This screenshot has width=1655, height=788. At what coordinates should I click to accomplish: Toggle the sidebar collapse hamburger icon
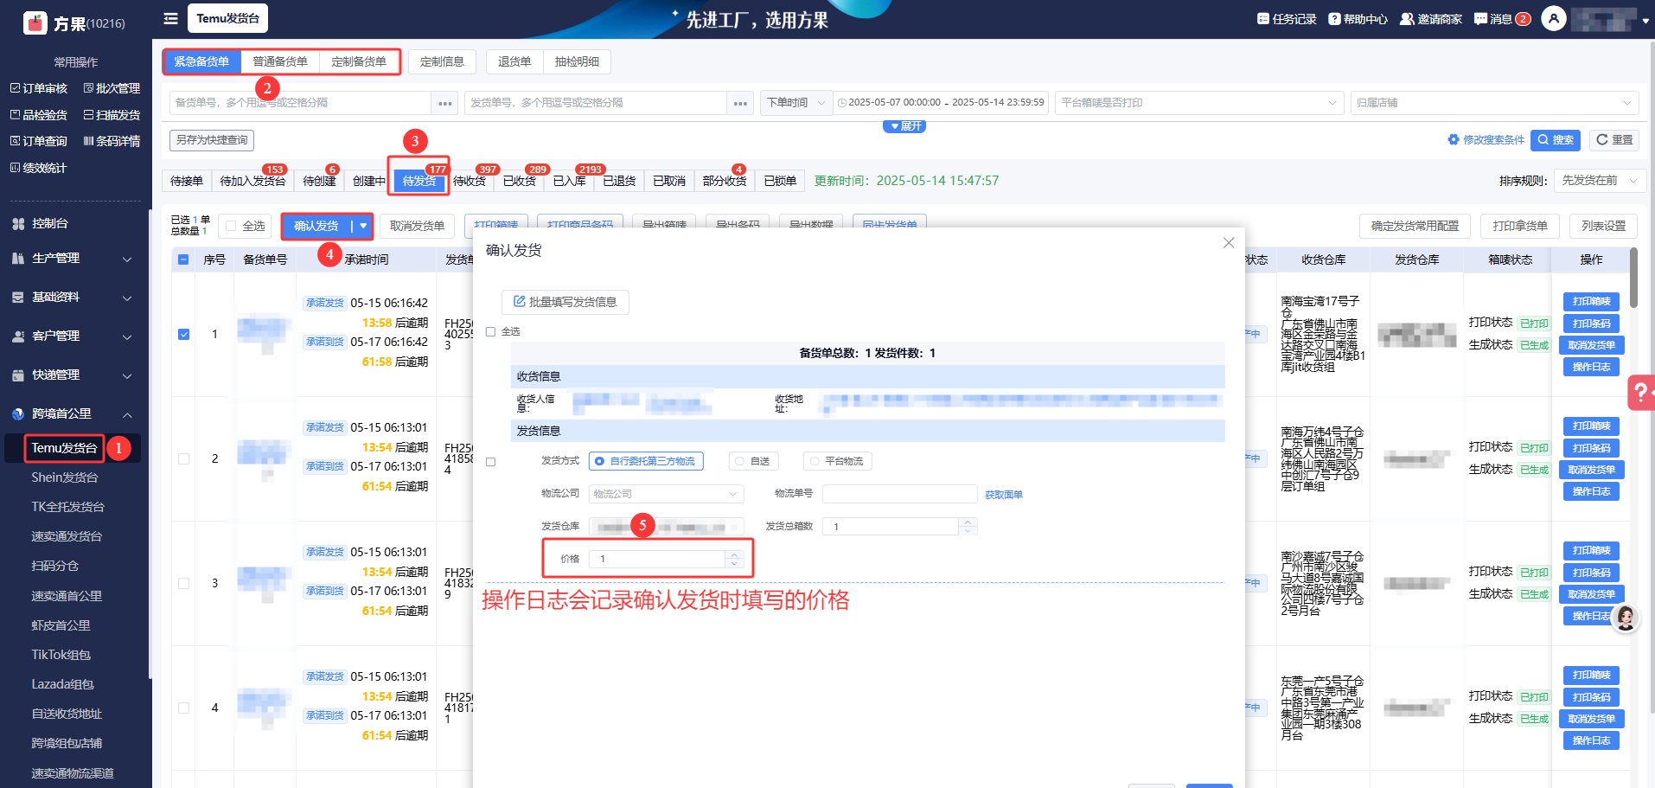(x=171, y=18)
